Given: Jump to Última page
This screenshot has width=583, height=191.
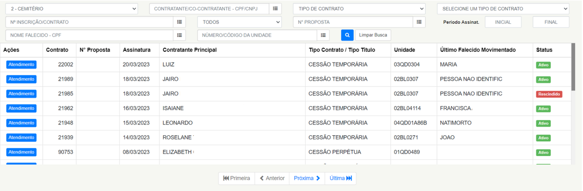Looking at the screenshot, I should [341, 178].
